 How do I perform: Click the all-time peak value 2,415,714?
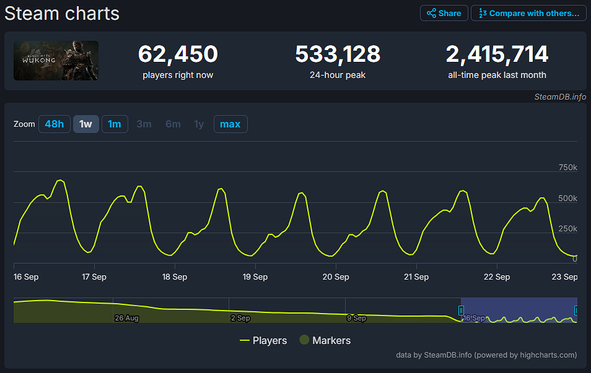(x=497, y=54)
